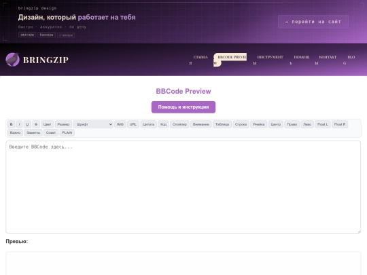367x275 pixels.
Task: Click the banner headline Дизайн, который работает
Action: coord(77,17)
